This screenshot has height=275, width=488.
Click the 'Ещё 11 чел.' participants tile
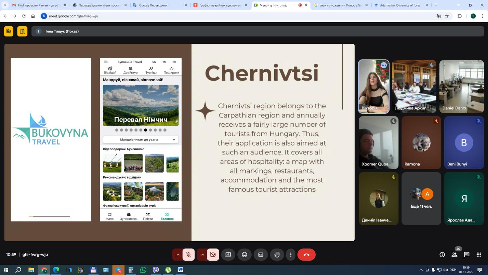tap(421, 198)
